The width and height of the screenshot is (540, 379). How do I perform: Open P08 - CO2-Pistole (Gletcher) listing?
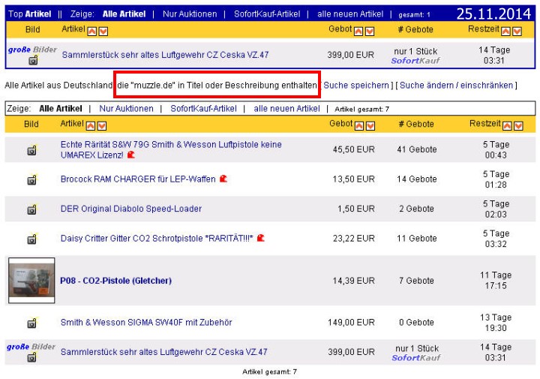(115, 281)
